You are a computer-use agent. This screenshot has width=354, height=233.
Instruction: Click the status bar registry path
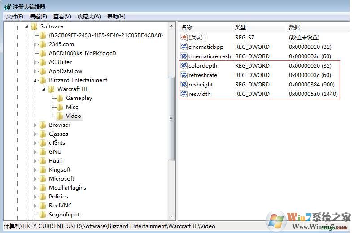coord(110,226)
